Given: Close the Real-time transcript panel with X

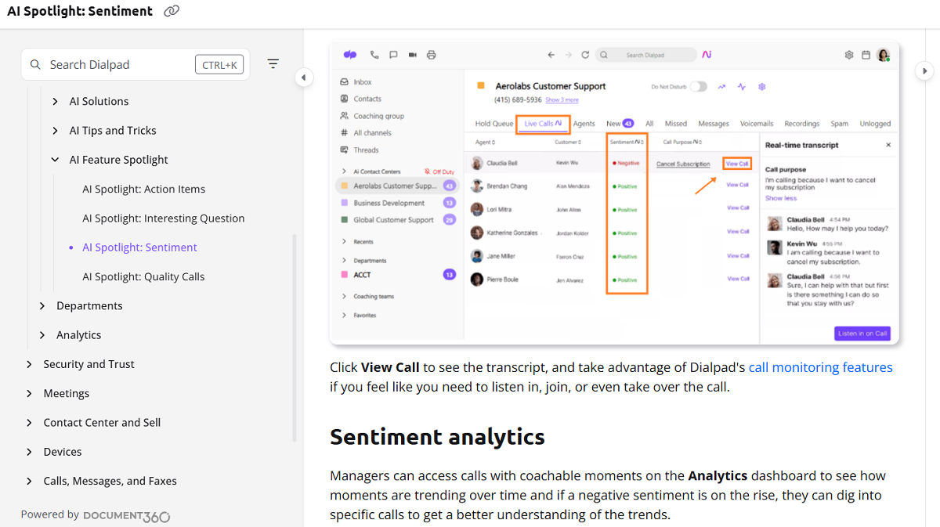Looking at the screenshot, I should (x=888, y=145).
